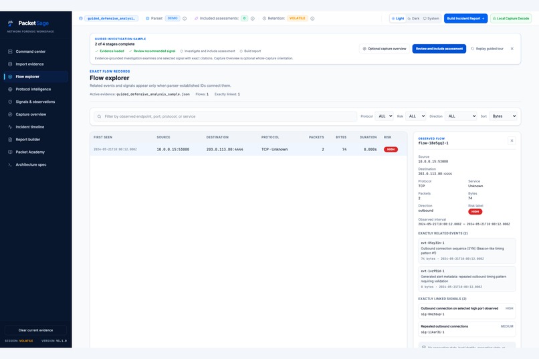Screen dimensions: 539x359
Task: Click Replay guided tour
Action: point(487,49)
